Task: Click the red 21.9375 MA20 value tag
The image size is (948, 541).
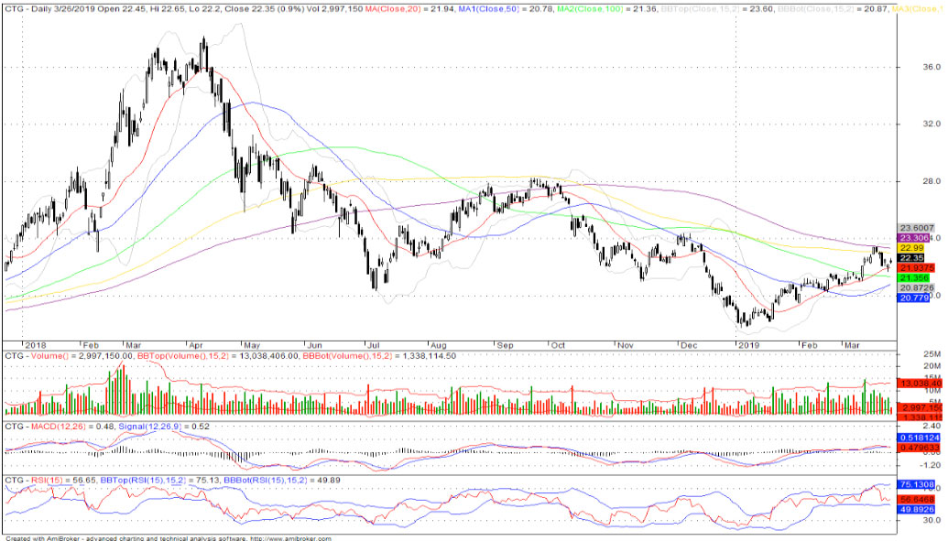Action: click(915, 267)
